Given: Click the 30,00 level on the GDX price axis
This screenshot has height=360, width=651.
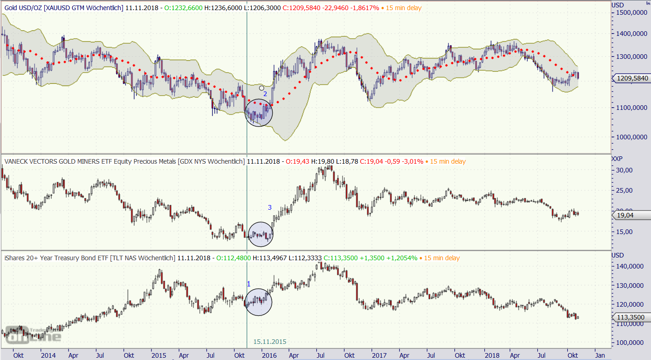Looking at the screenshot, I should coord(625,170).
